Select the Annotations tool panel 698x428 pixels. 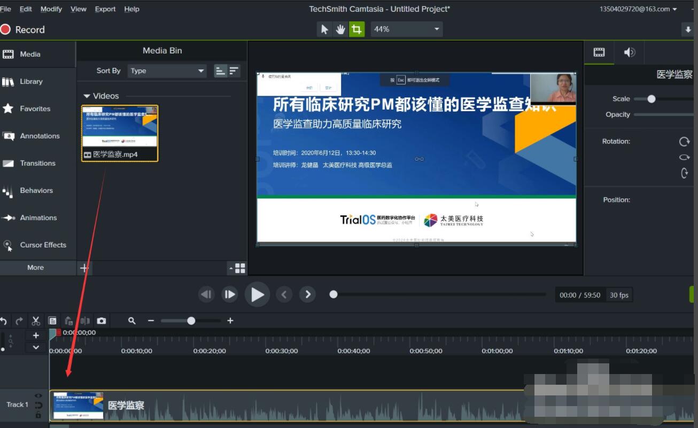click(x=40, y=136)
